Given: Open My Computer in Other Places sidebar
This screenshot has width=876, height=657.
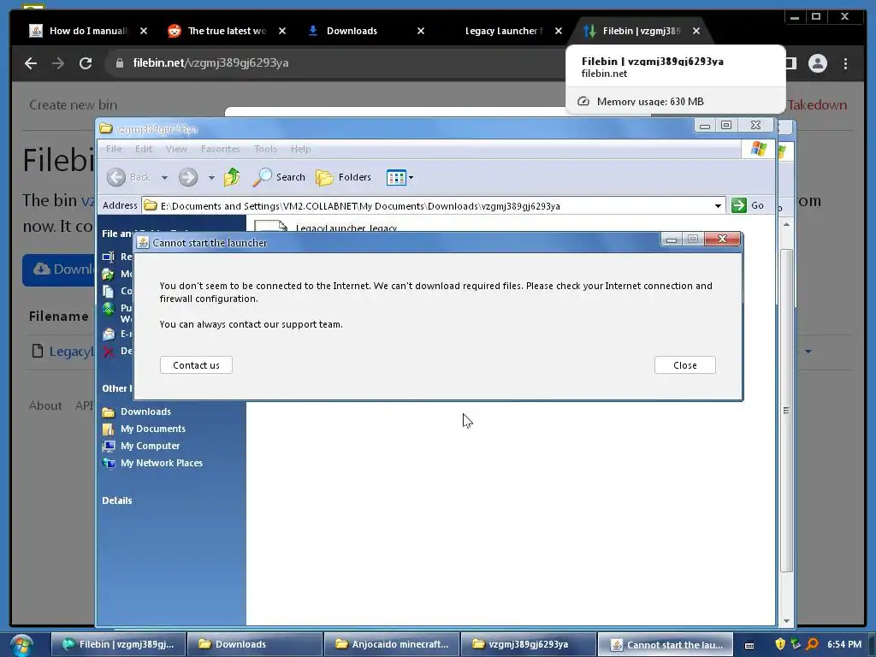Looking at the screenshot, I should tap(151, 446).
